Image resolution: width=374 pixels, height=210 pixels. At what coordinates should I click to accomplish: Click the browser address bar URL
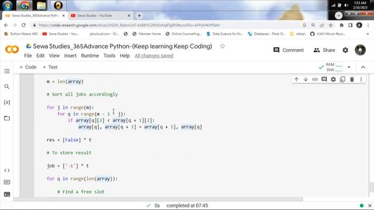[x=129, y=25]
